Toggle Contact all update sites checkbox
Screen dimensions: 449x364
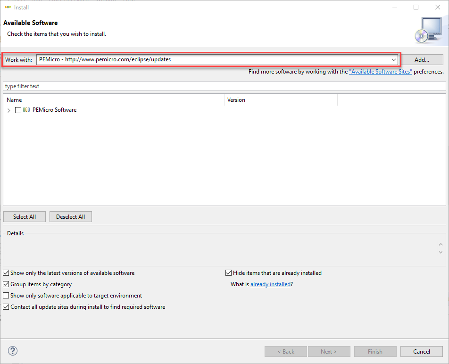[x=6, y=307]
